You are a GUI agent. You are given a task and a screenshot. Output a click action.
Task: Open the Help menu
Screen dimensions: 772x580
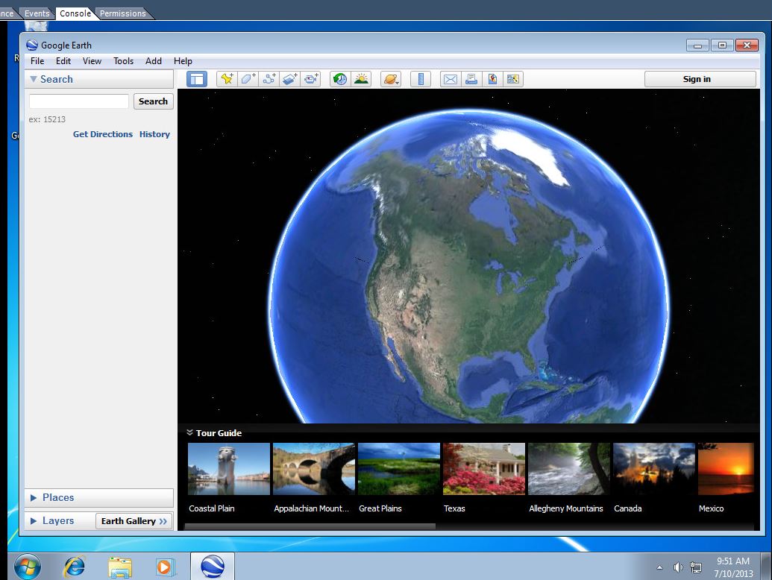point(183,61)
